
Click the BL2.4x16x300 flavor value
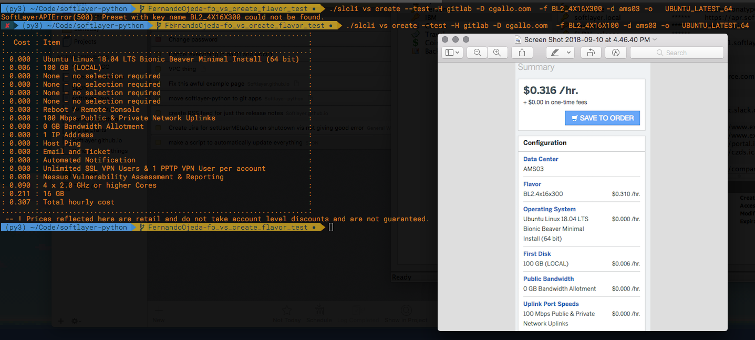pyautogui.click(x=543, y=194)
